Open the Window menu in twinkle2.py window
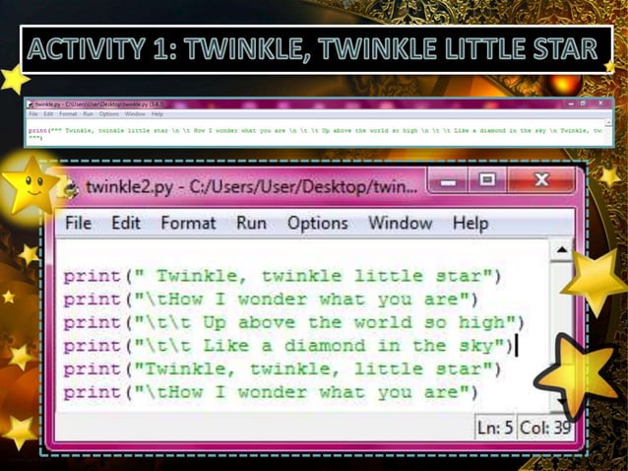This screenshot has height=471, width=628. tap(400, 223)
